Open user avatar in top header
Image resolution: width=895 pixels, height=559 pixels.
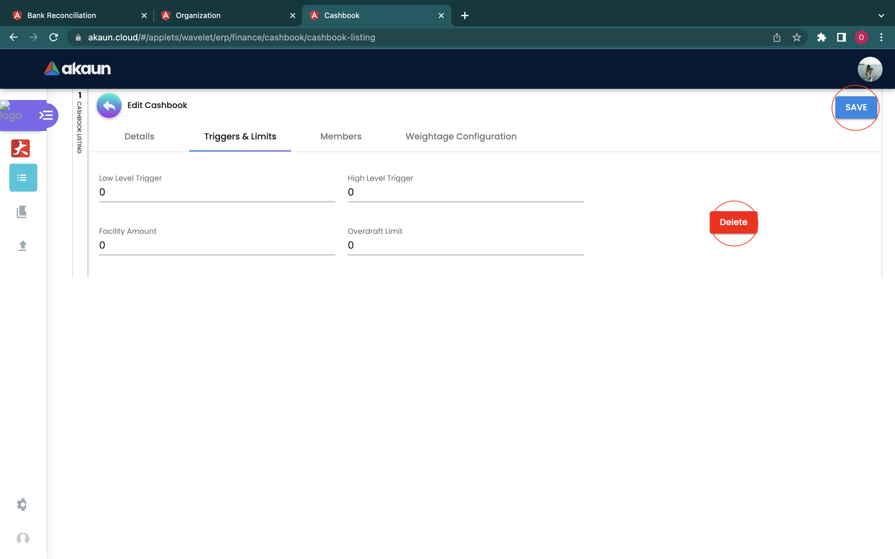(870, 69)
